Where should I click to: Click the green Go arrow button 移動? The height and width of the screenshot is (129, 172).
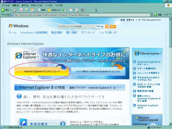click(x=158, y=15)
